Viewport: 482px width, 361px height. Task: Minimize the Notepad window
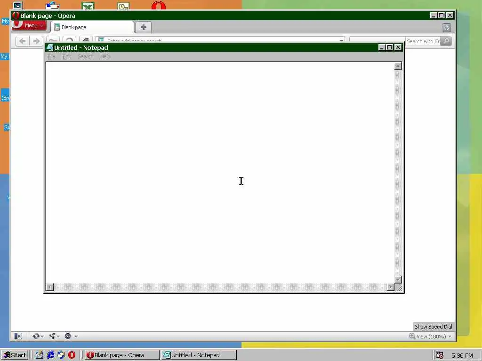pos(381,47)
